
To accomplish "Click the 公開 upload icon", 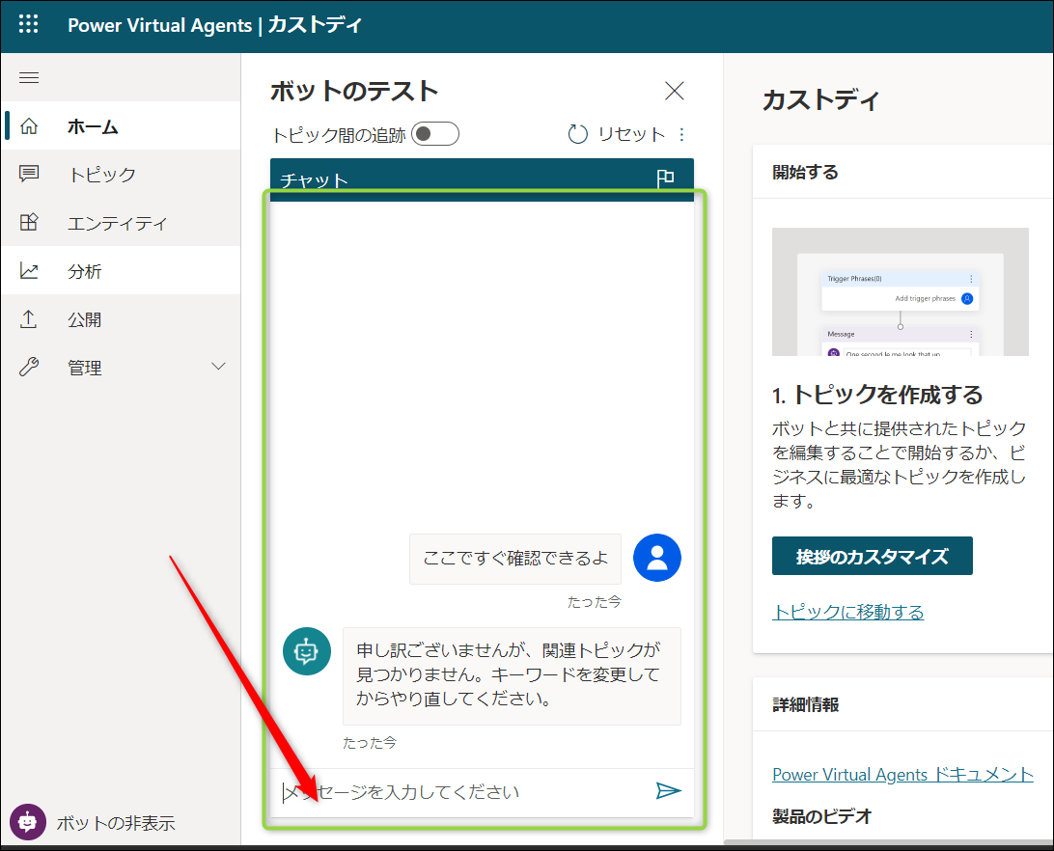I will coord(29,318).
